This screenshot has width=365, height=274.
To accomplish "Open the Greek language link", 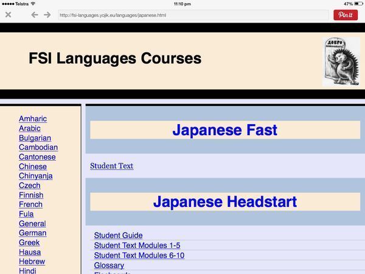I will [x=29, y=242].
